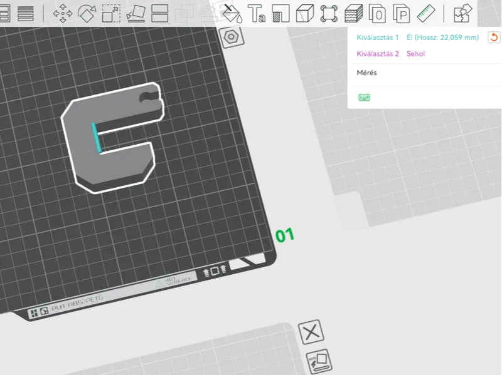
Task: Open the color painting bucket tool
Action: 232,13
